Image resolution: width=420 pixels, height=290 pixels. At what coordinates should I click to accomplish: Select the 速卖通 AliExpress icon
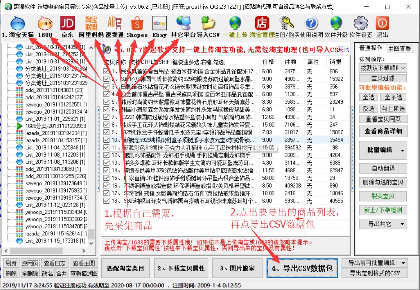(x=115, y=23)
